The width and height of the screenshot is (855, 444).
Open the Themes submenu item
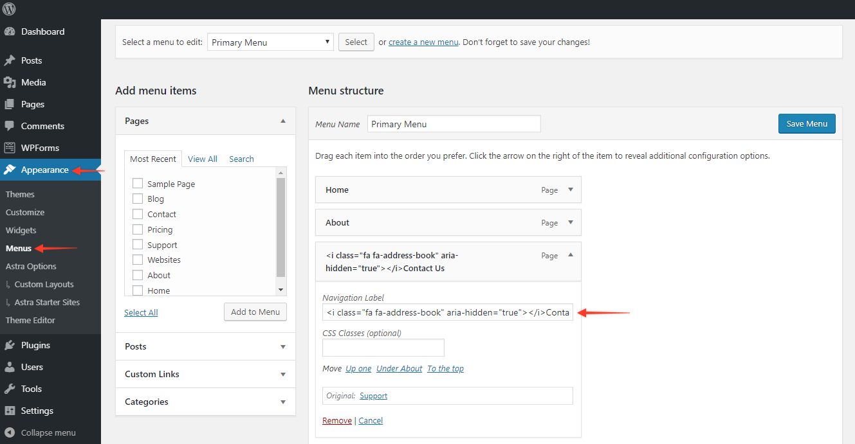(x=20, y=194)
